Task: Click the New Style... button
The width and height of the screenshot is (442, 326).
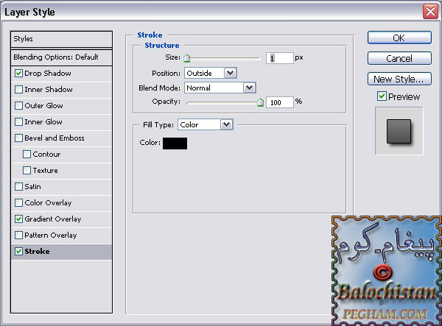Action: tap(399, 79)
